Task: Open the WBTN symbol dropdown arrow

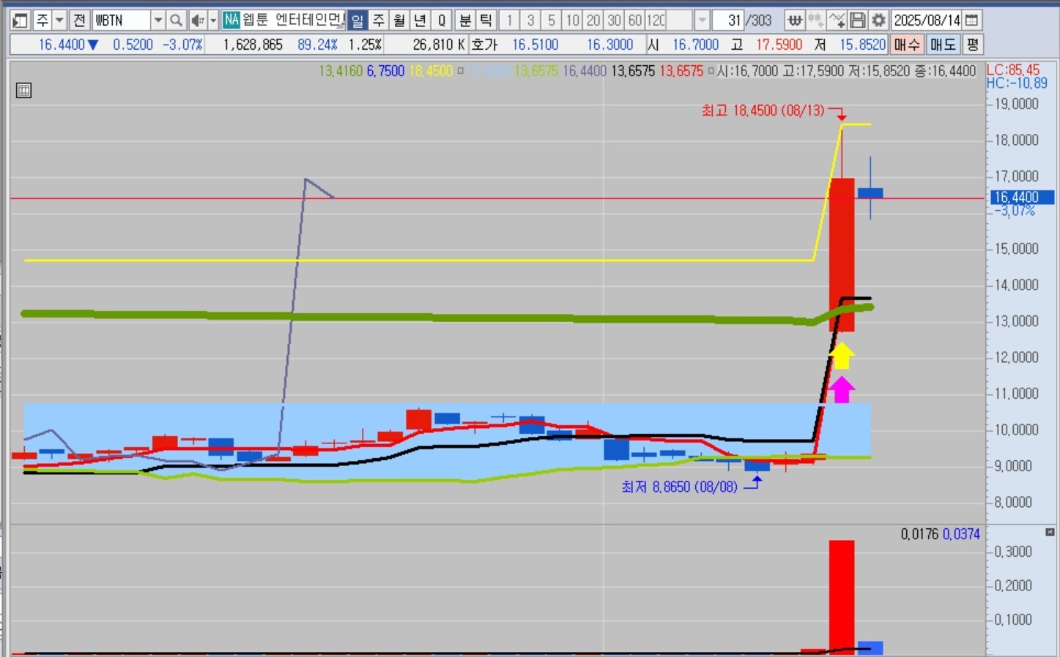Action: (158, 20)
